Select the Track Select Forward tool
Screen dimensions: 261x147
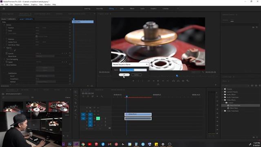click(x=75, y=96)
